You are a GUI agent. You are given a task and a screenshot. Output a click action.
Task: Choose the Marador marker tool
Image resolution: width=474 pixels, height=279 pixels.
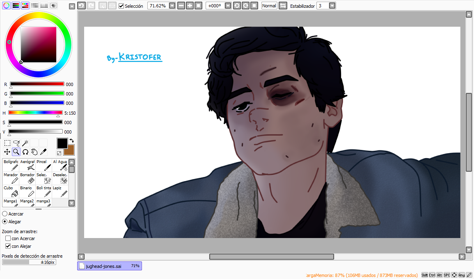(11, 178)
